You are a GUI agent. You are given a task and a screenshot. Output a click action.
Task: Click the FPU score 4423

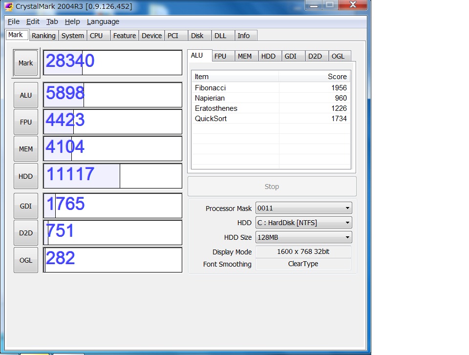pyautogui.click(x=65, y=120)
